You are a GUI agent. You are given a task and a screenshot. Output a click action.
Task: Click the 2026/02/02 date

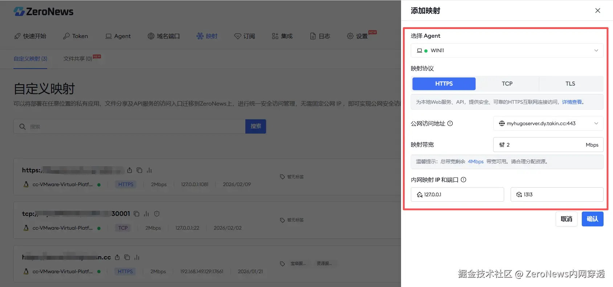click(x=228, y=228)
